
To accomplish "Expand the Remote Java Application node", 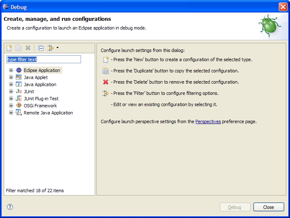I will point(11,112).
